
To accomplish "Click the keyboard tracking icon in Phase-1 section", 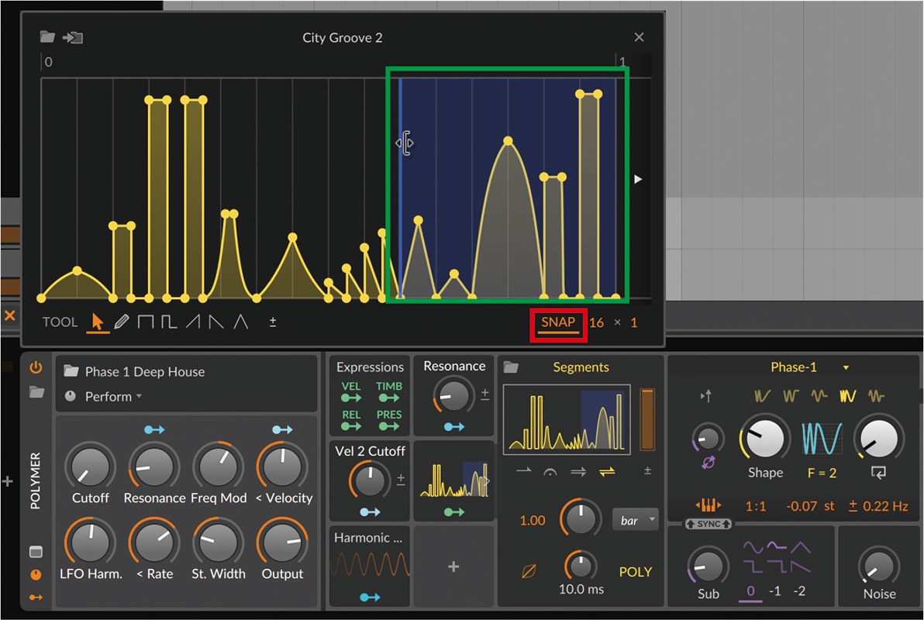I will 707,395.
